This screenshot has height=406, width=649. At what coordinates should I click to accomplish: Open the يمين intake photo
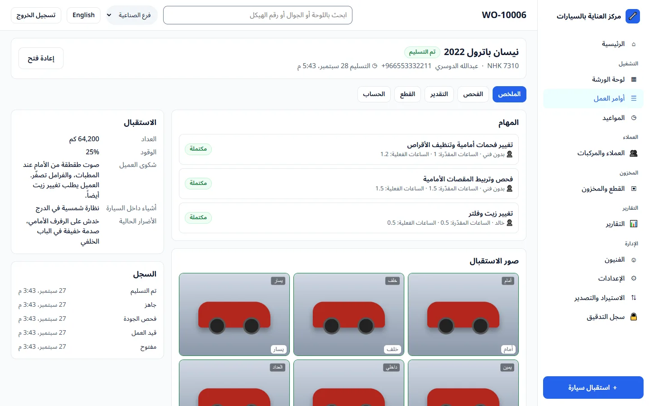[463, 383]
